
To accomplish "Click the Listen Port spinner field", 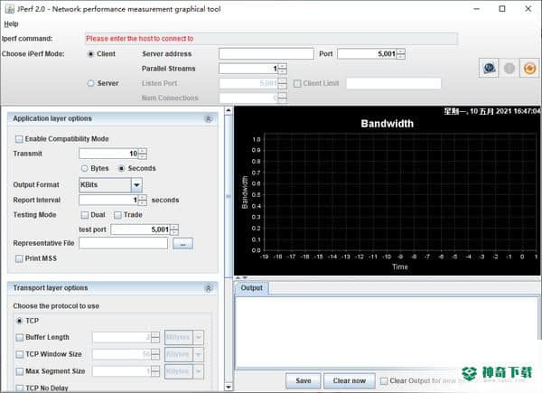I will [x=252, y=83].
